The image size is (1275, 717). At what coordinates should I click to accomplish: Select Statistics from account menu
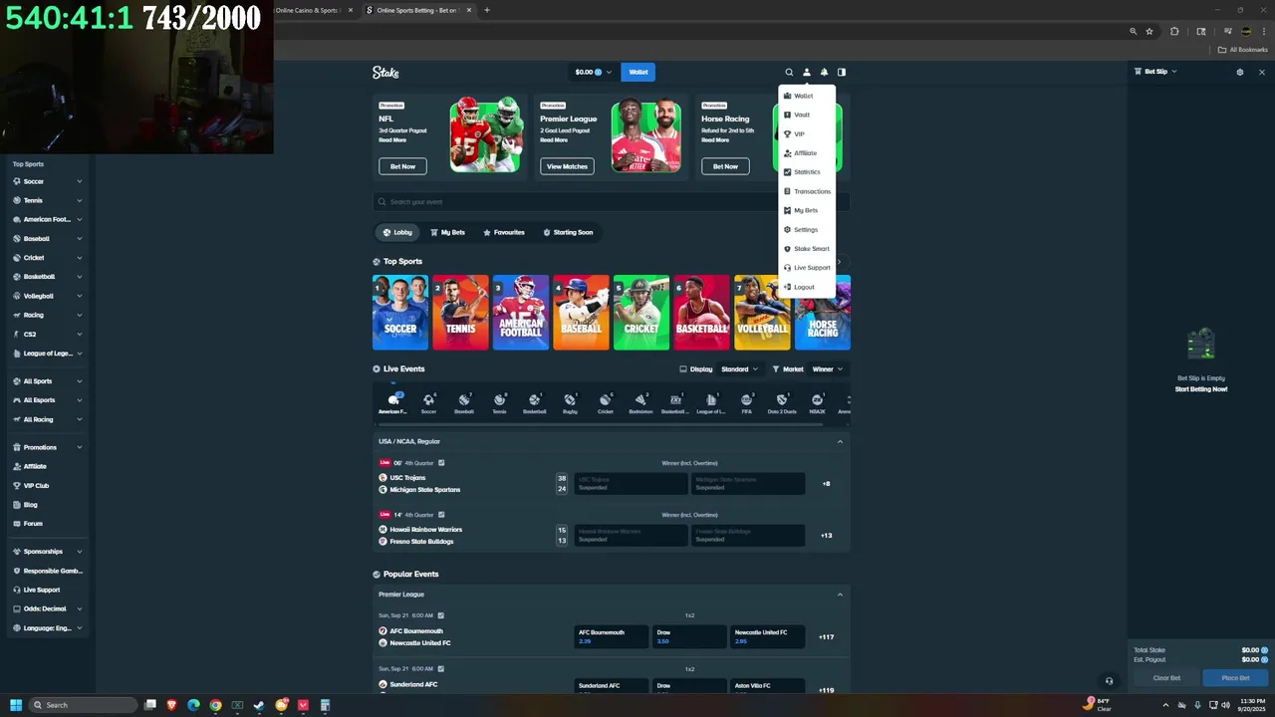click(x=807, y=172)
